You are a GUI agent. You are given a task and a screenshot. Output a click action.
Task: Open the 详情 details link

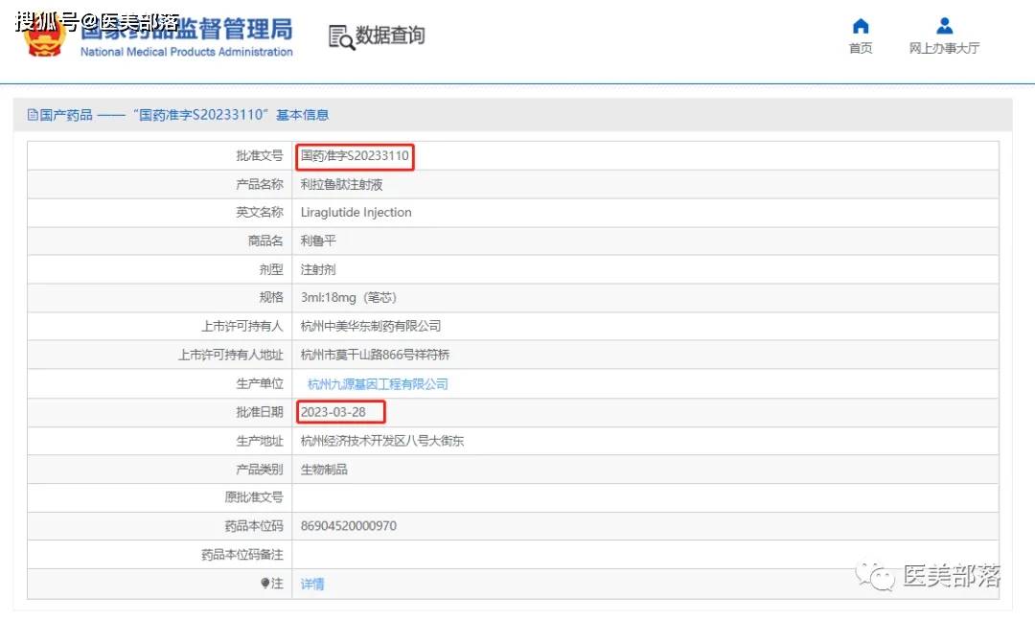312,584
